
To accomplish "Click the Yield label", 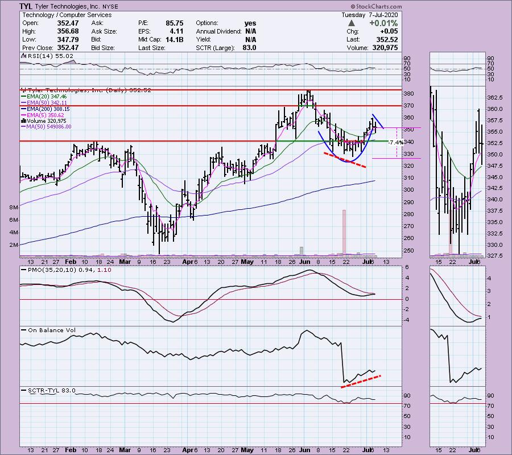I will 203,39.
